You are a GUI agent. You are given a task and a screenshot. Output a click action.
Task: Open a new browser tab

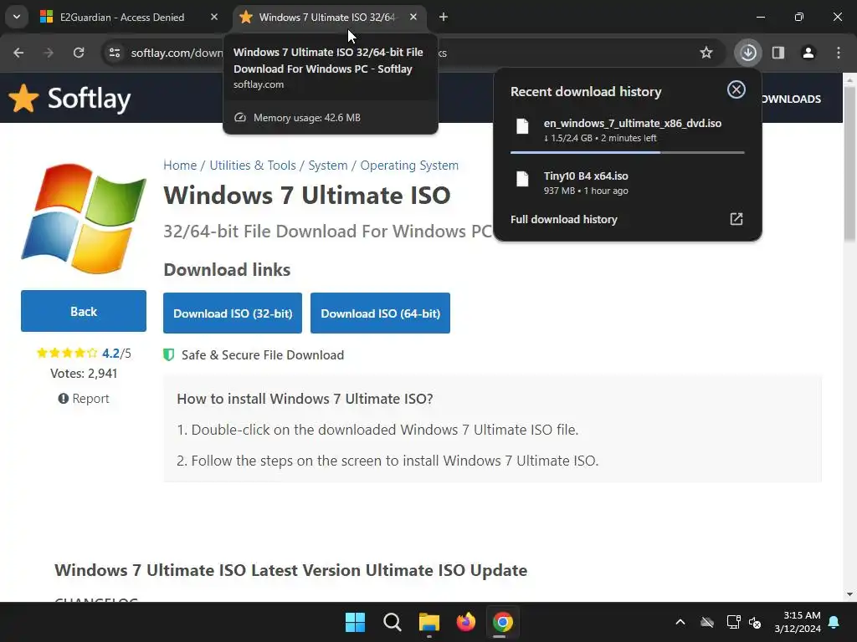tap(444, 17)
